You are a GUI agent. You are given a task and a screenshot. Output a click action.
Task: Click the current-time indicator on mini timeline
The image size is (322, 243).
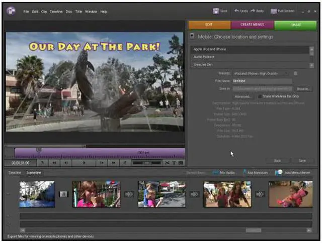[39, 151]
